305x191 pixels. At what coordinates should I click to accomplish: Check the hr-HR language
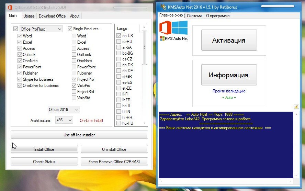click(x=118, y=117)
